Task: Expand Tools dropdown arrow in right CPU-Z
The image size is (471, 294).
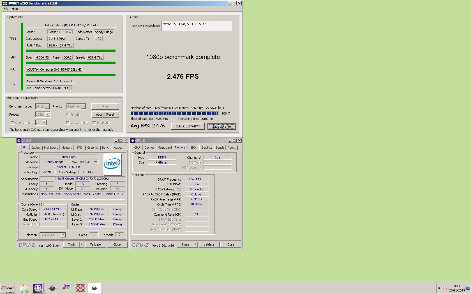Action: pyautogui.click(x=195, y=244)
